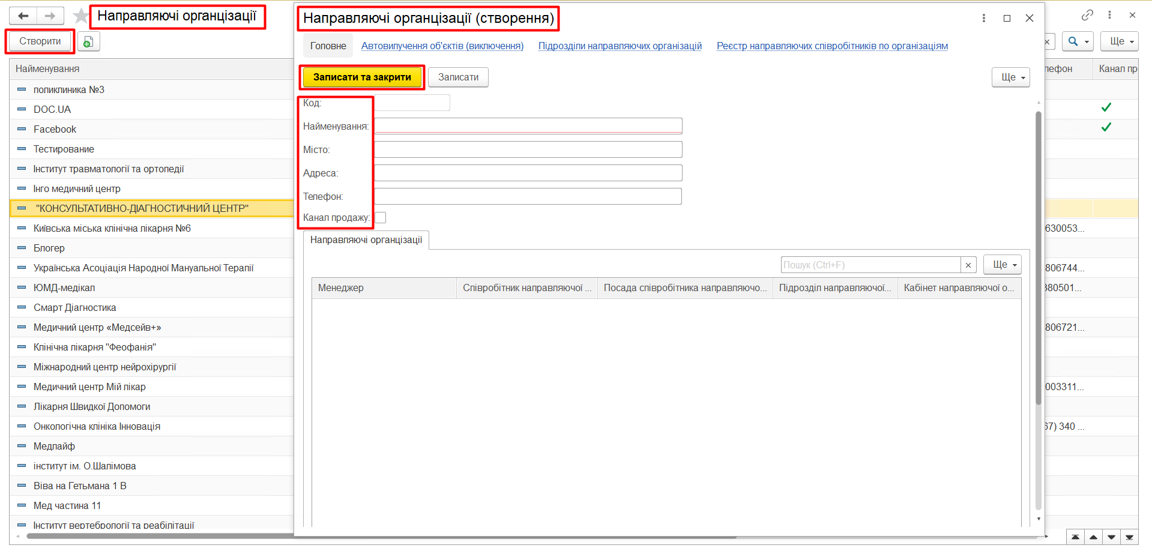Open Ще dropdown next to table search
This screenshot has height=548, width=1152.
tap(1002, 265)
